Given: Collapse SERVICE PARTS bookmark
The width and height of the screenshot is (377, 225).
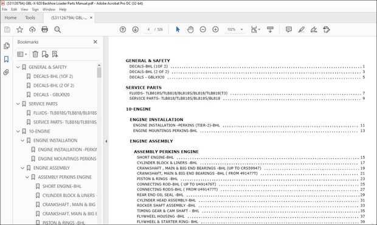Looking at the screenshot, I should pyautogui.click(x=18, y=104).
